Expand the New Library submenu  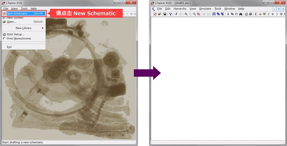[x=24, y=28]
